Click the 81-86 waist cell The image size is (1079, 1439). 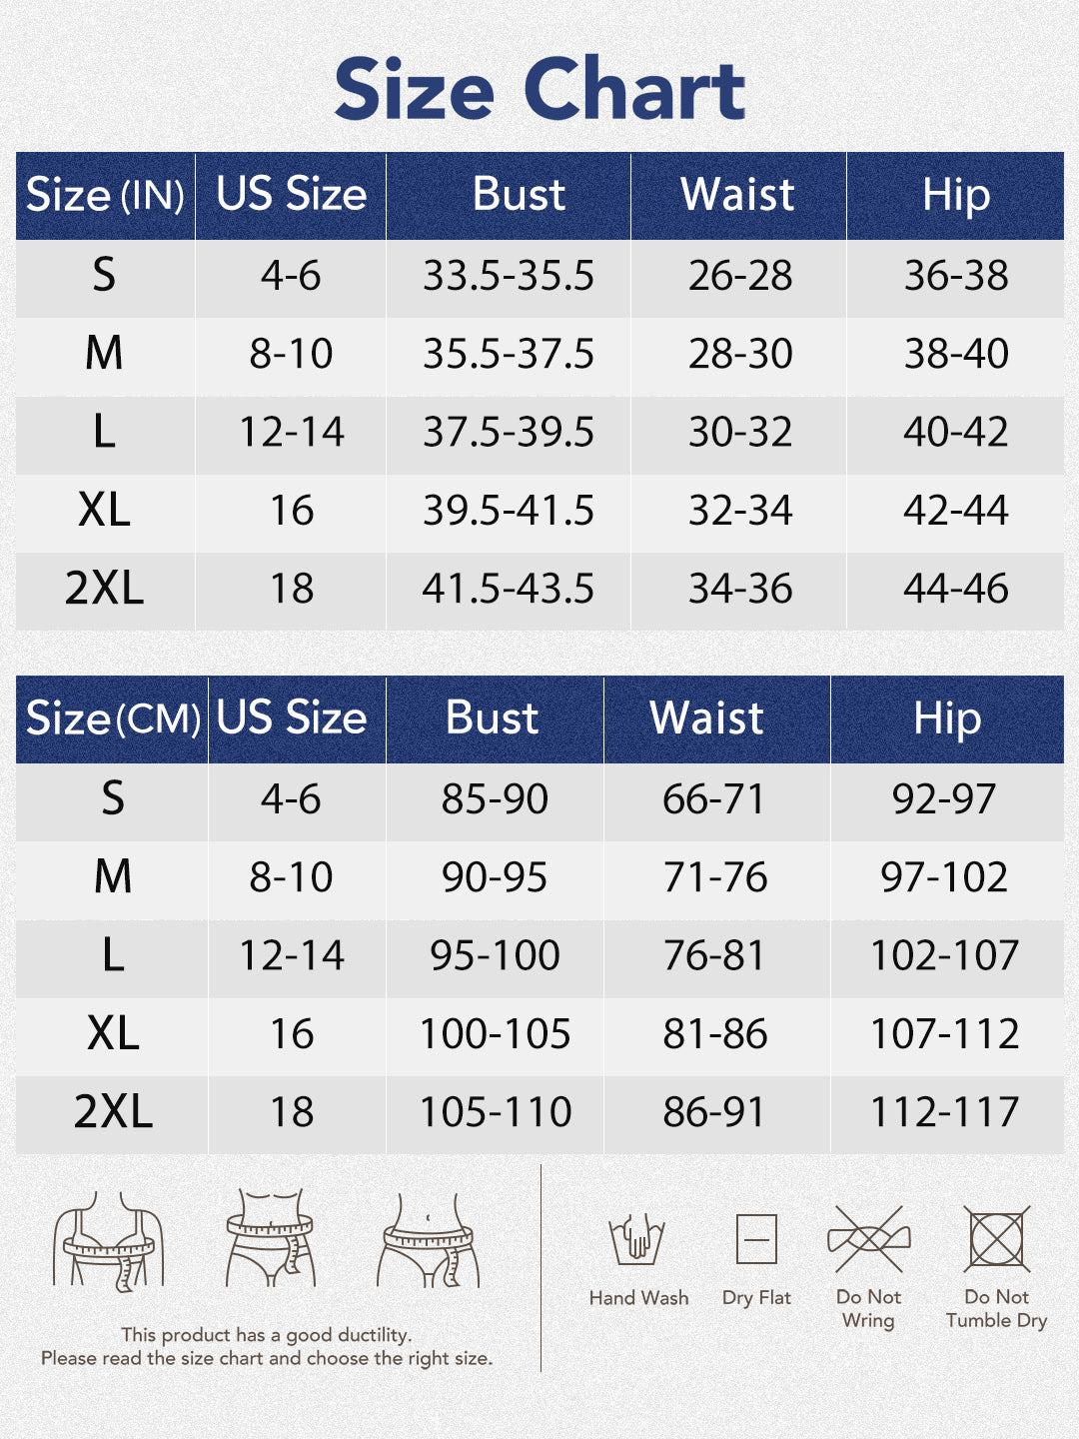point(715,1034)
